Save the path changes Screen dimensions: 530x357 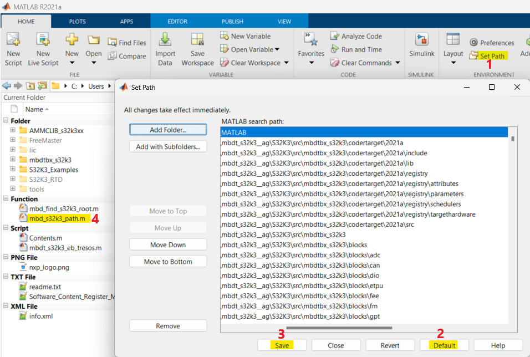tap(282, 345)
